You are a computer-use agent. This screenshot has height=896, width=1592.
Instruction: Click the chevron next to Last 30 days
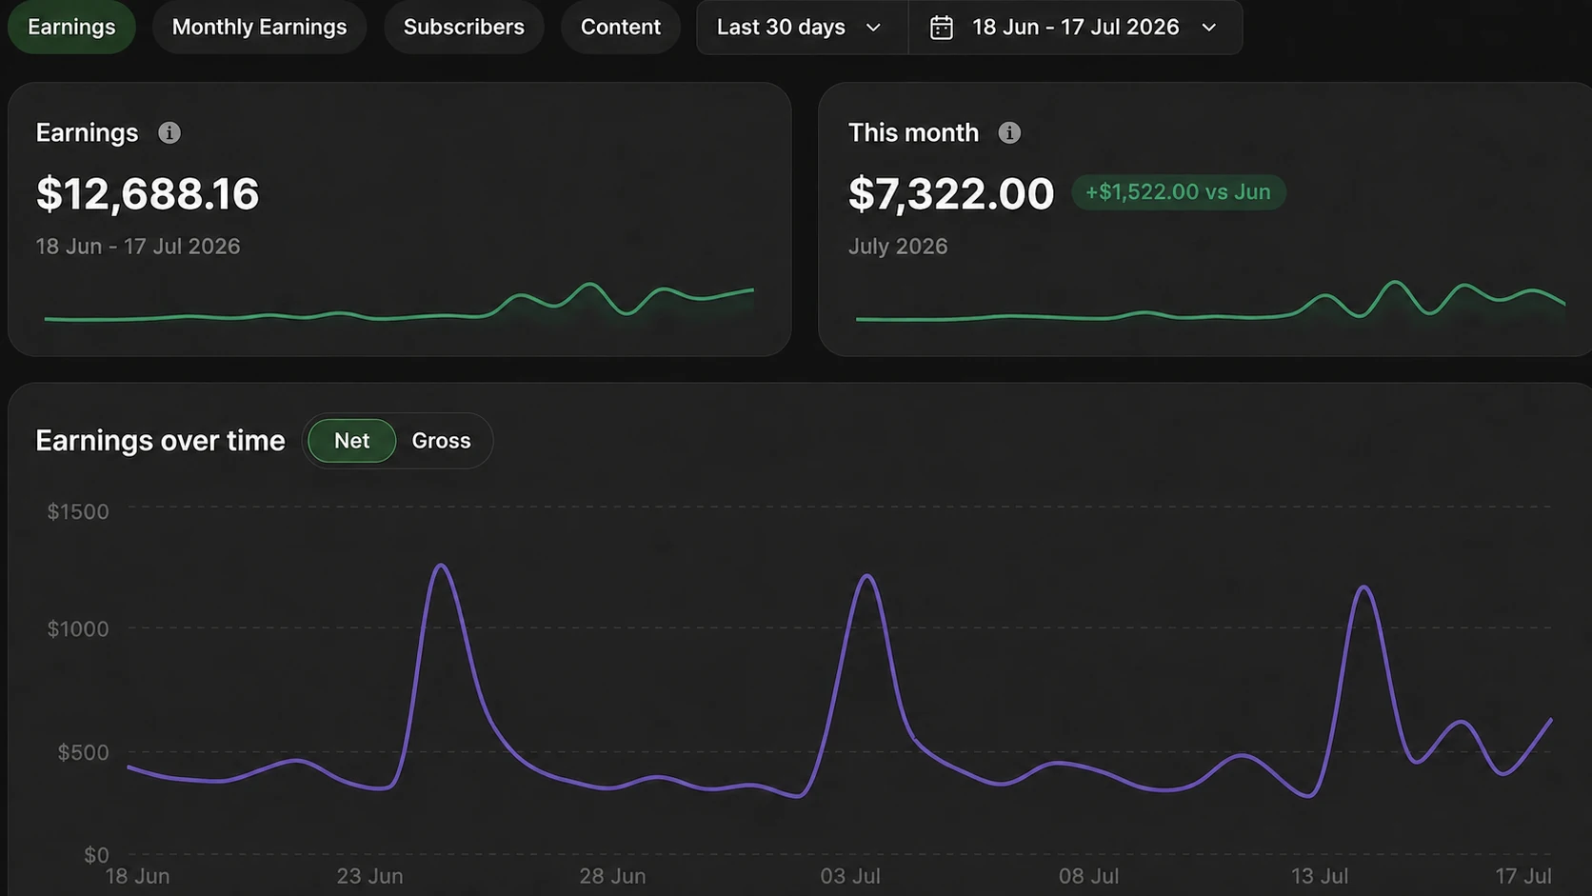tap(873, 28)
